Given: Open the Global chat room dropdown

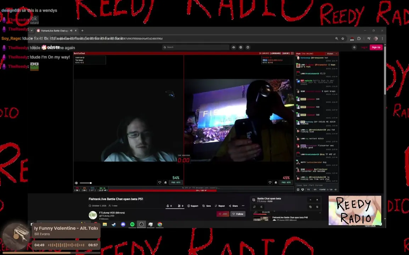Looking at the screenshot, I should [x=332, y=53].
